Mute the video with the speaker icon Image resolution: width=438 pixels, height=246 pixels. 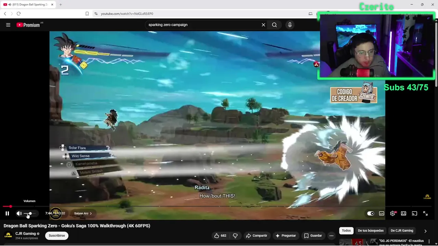[x=19, y=214]
